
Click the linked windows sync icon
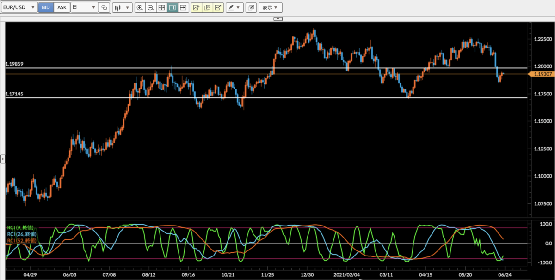point(105,7)
